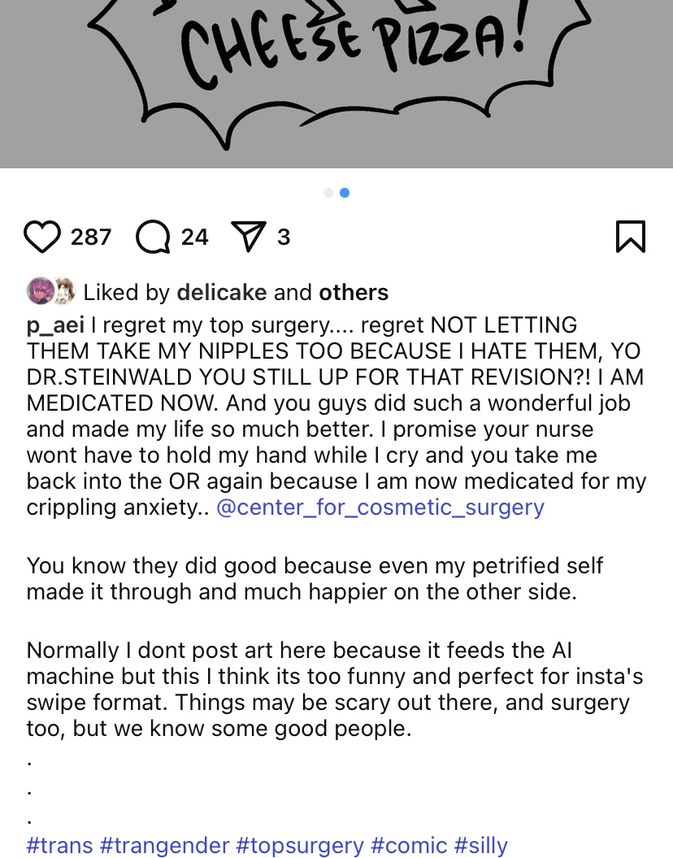673x858 pixels.
Task: Tap the #topsurgery hashtag
Action: (300, 845)
